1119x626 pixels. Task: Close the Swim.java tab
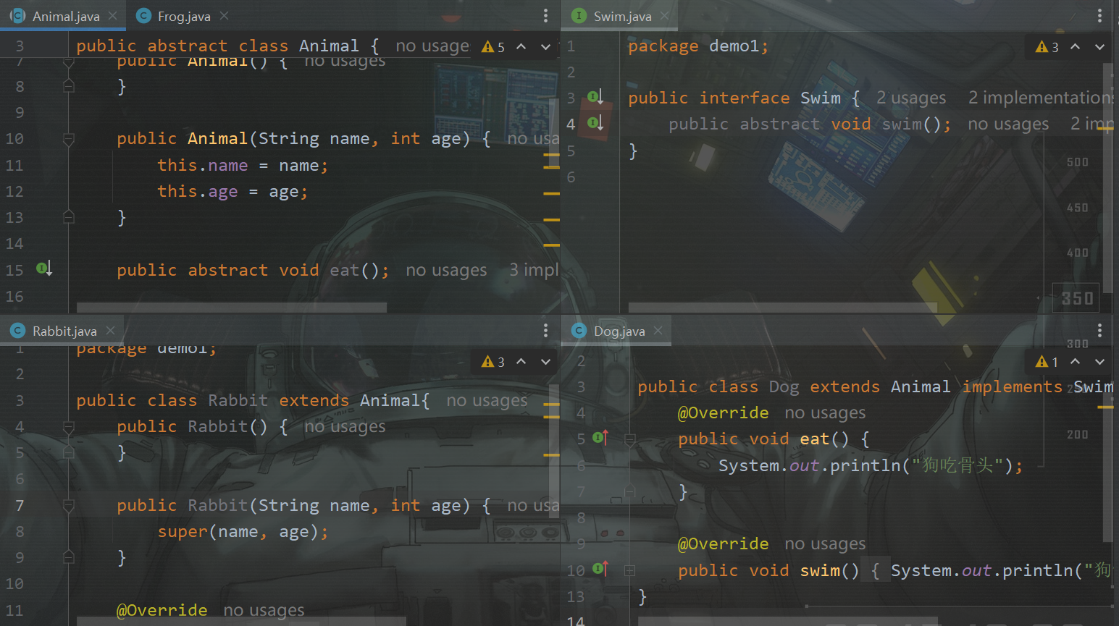pos(664,16)
